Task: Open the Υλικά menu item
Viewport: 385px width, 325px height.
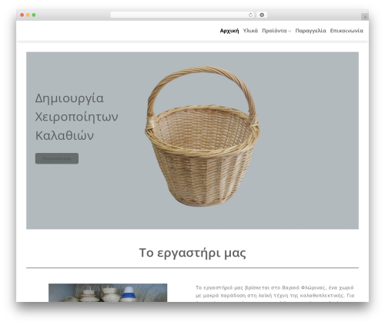Action: tap(250, 31)
